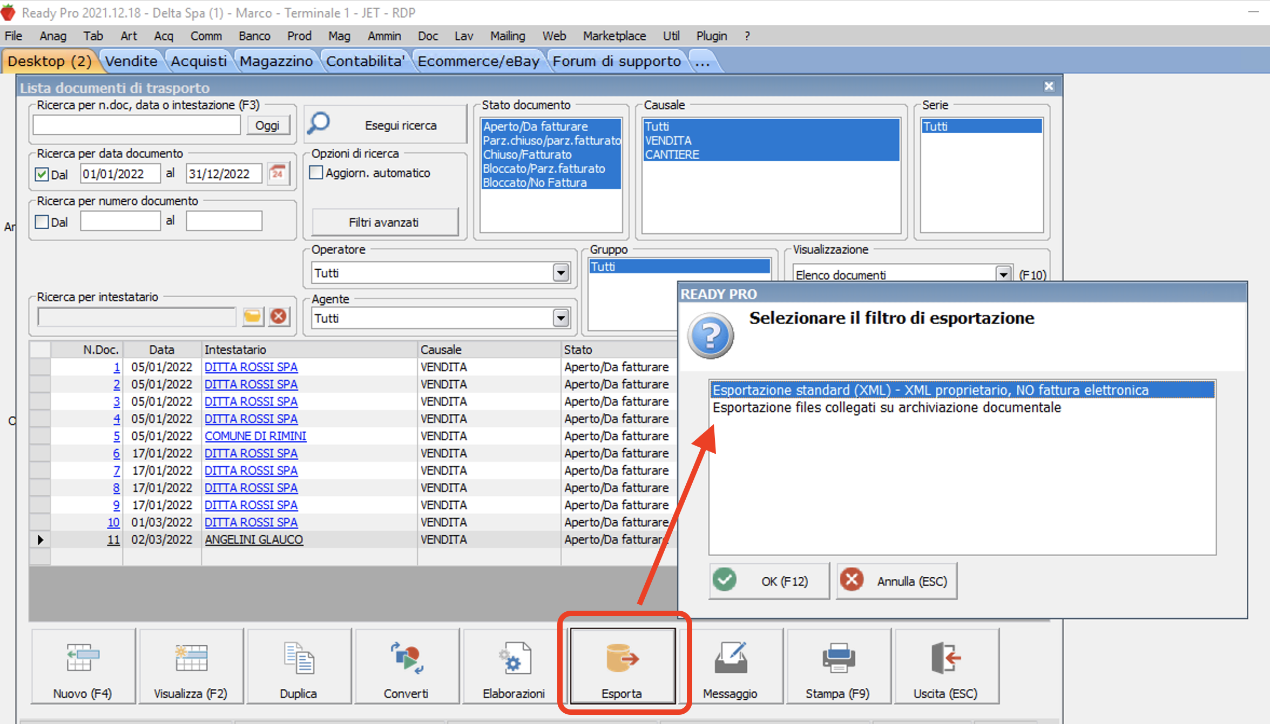
Task: Switch to the Magazzino tab
Action: coord(276,61)
